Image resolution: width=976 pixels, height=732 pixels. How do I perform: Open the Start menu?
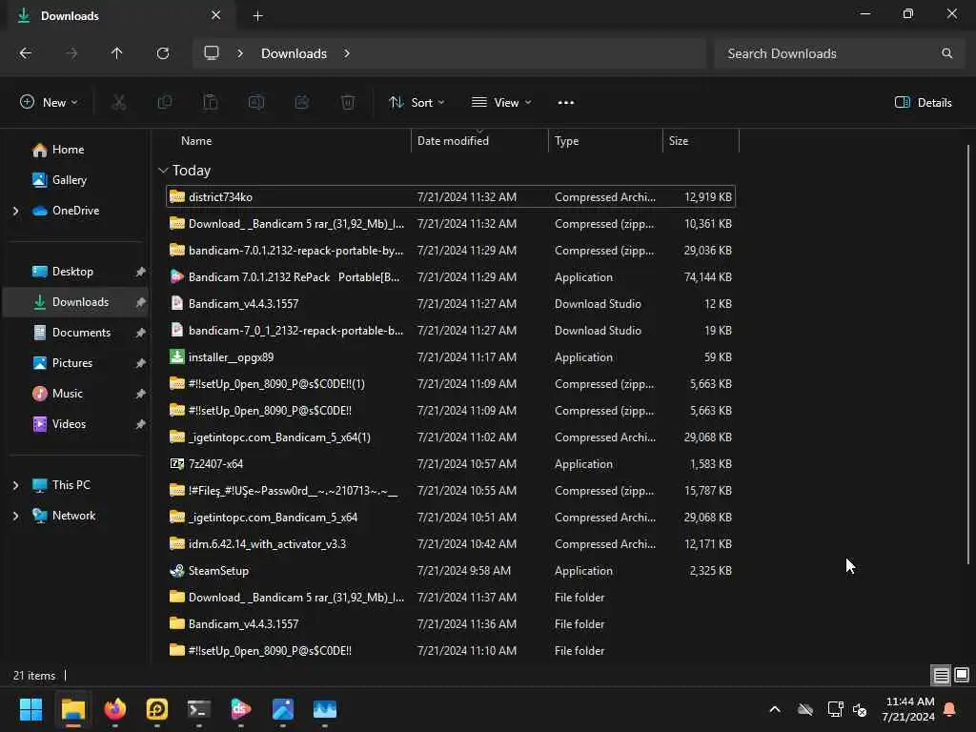tap(30, 709)
